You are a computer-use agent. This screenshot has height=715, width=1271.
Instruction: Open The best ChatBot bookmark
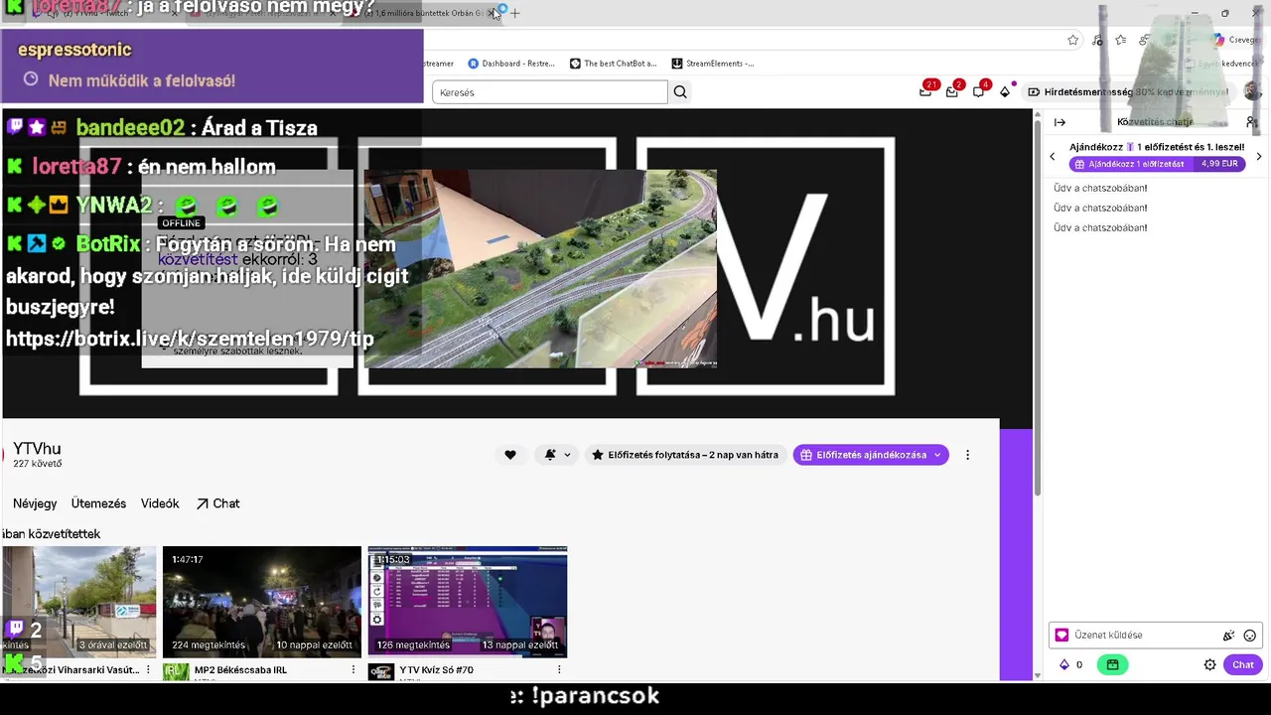pos(614,64)
